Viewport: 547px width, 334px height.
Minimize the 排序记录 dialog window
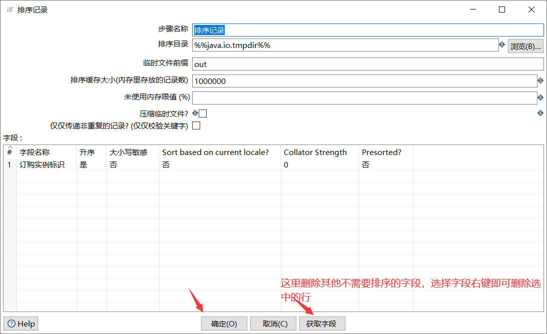pyautogui.click(x=473, y=9)
